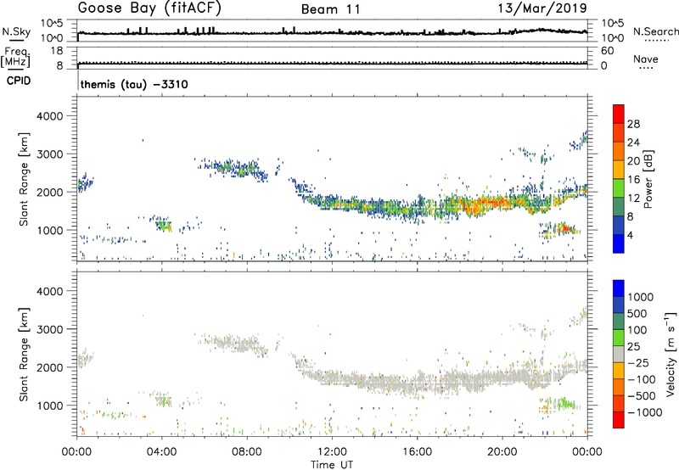Image resolution: width=679 pixels, height=470 pixels.
Task: Click the velocity colorbar value "-500"
Action: pos(642,395)
